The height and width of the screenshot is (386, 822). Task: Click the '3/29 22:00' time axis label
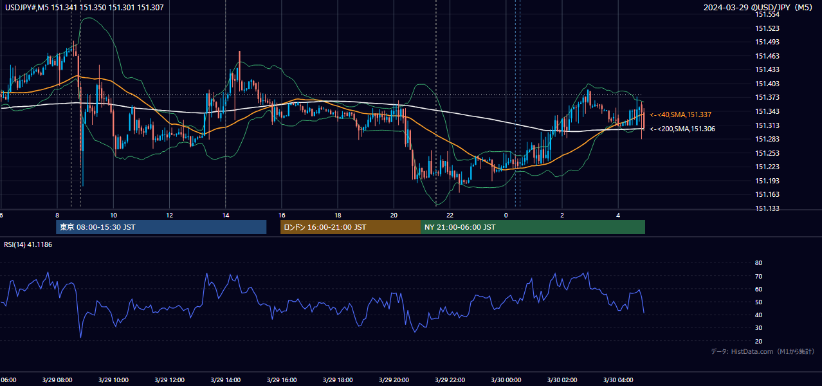(x=450, y=380)
